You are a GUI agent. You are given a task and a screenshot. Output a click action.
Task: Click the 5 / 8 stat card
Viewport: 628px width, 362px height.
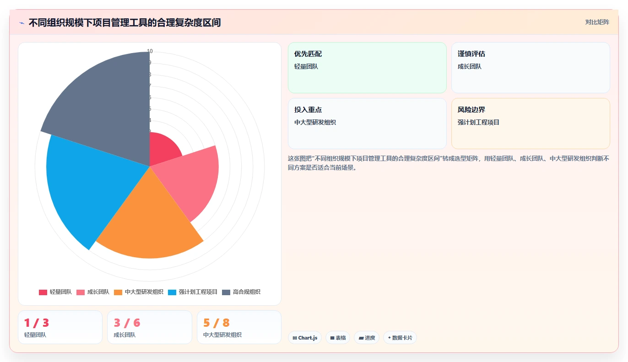click(x=239, y=327)
